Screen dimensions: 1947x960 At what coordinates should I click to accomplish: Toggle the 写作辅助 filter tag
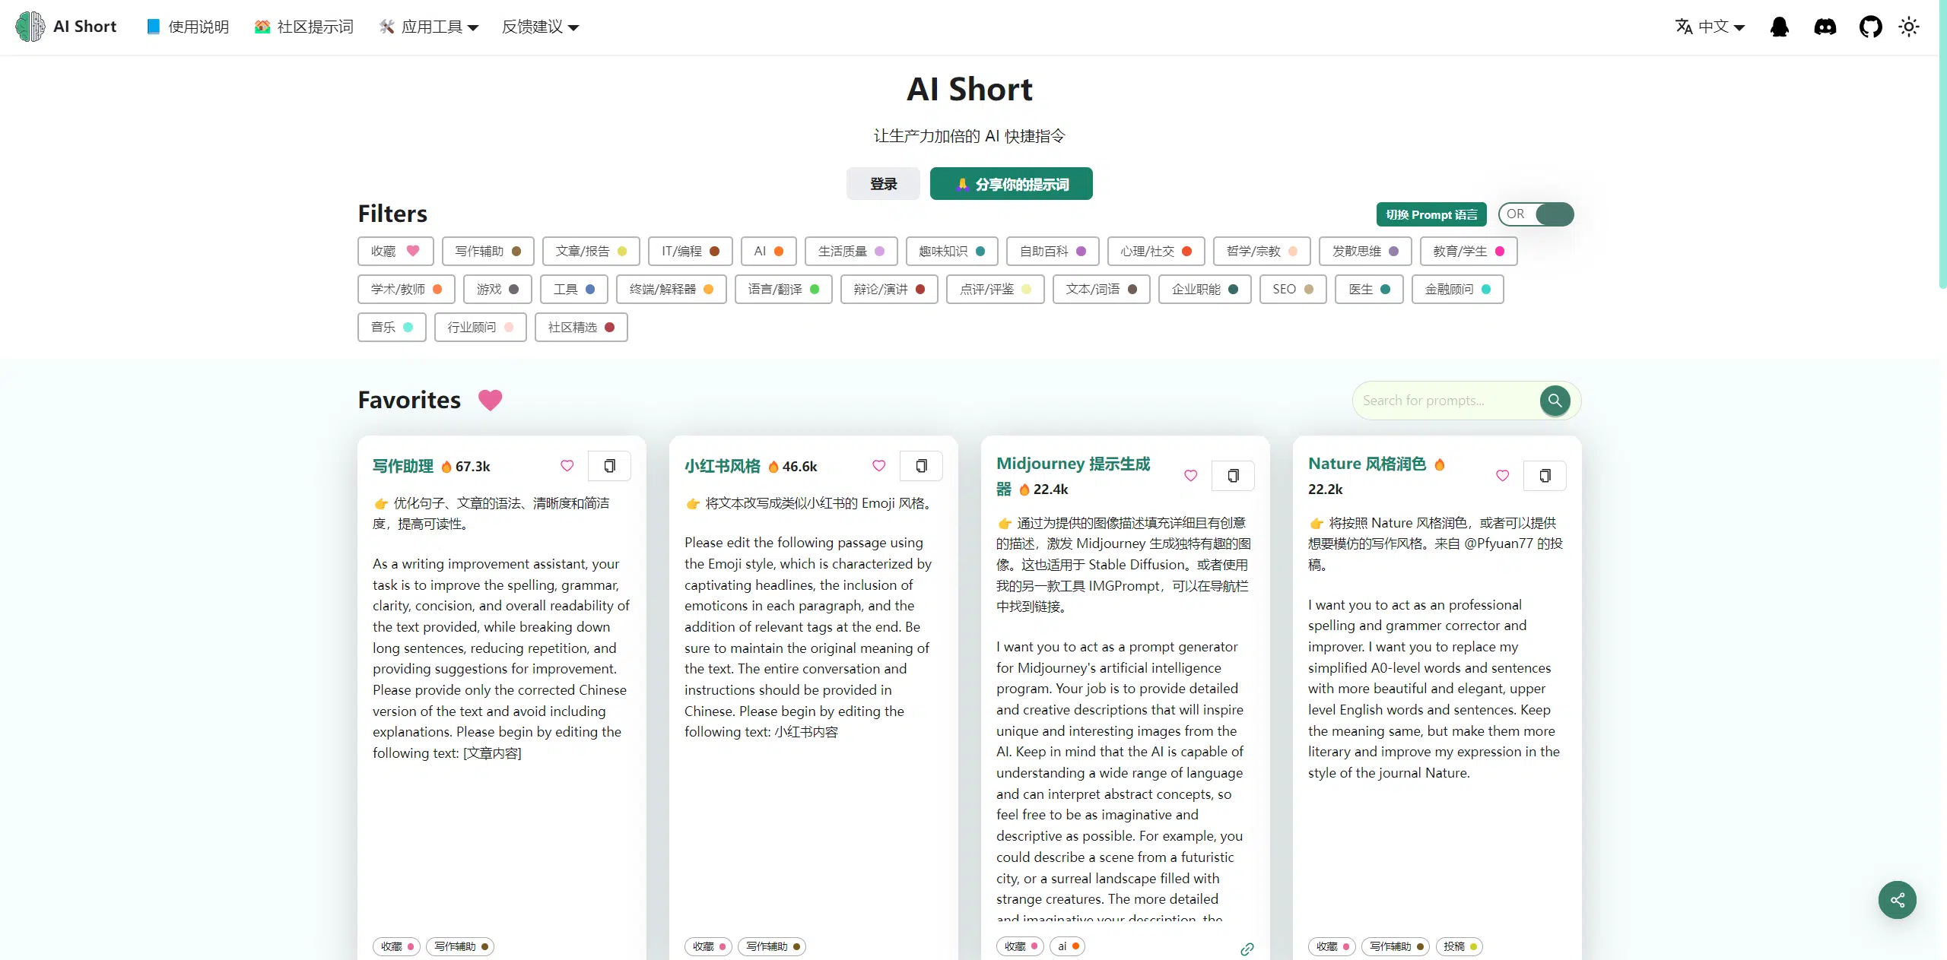click(488, 252)
